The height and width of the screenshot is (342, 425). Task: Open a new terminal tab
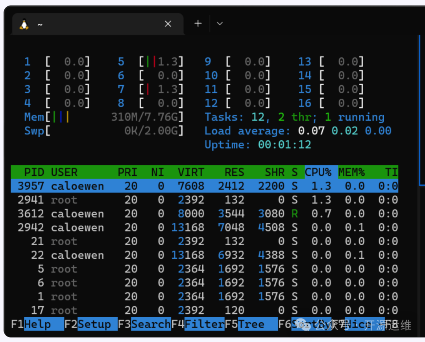(x=198, y=24)
